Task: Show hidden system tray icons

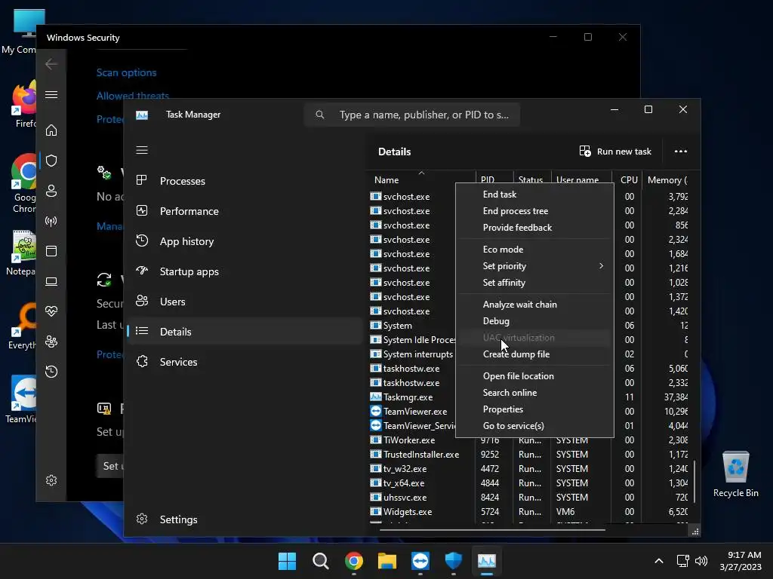Action: [658, 561]
